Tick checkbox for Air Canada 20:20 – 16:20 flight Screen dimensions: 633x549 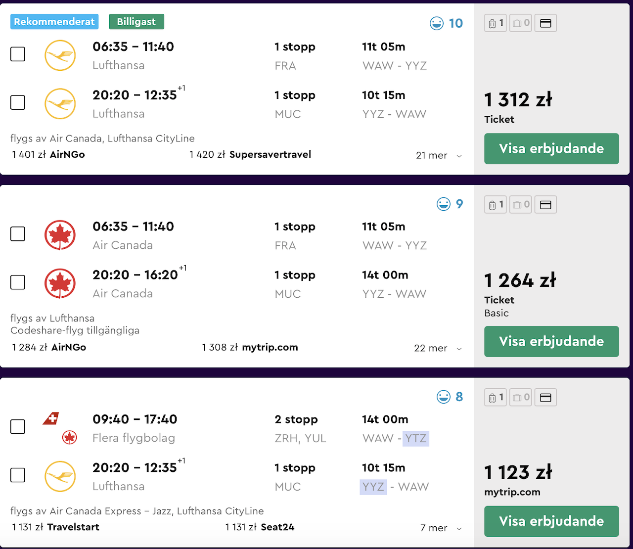click(x=18, y=282)
